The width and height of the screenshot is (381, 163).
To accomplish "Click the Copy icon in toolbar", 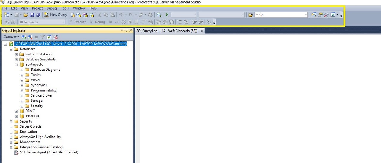I will pos(106,15).
